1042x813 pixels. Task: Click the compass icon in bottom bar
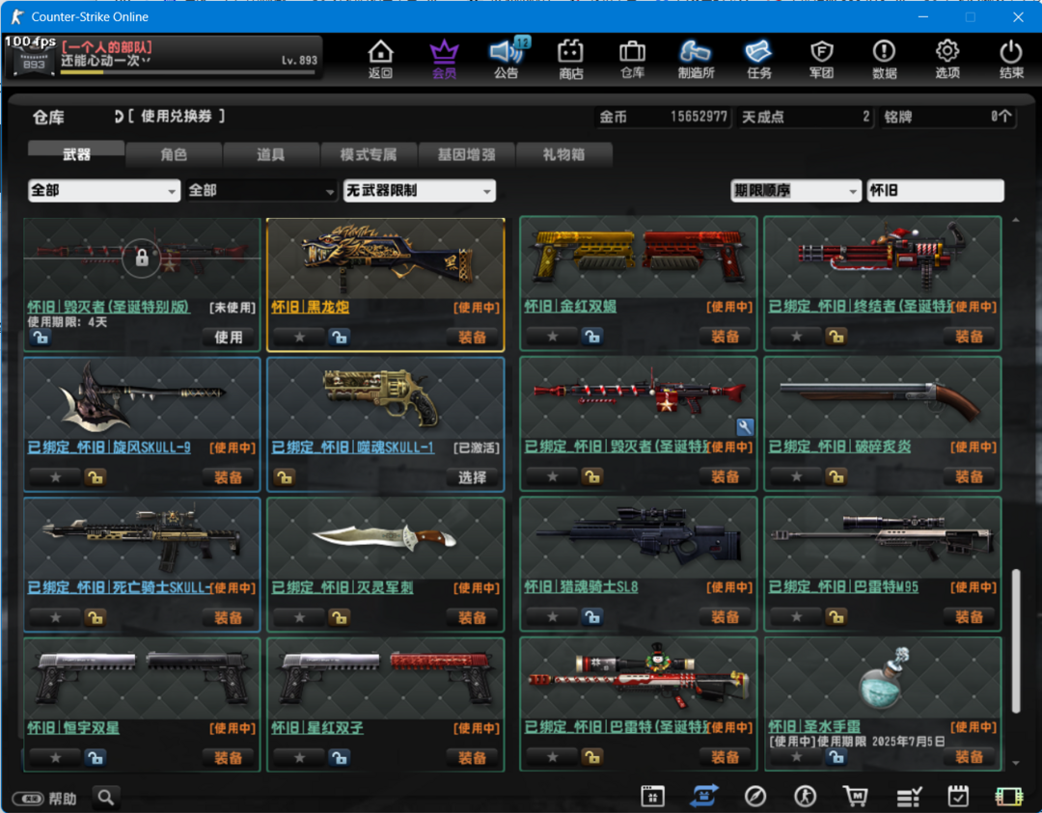[x=754, y=795]
